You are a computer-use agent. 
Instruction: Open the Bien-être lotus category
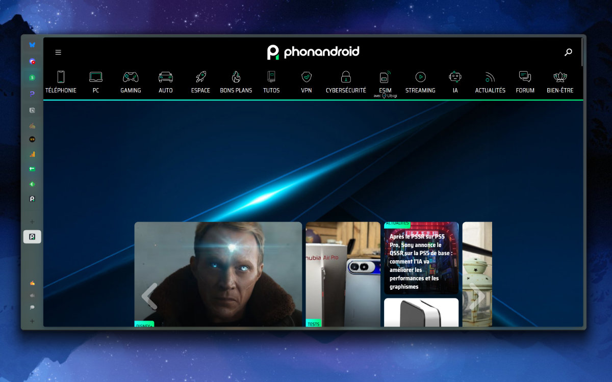click(x=560, y=82)
